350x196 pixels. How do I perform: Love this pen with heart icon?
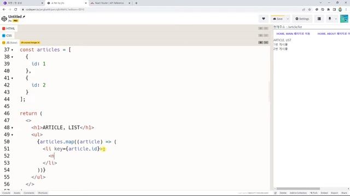tap(264, 19)
